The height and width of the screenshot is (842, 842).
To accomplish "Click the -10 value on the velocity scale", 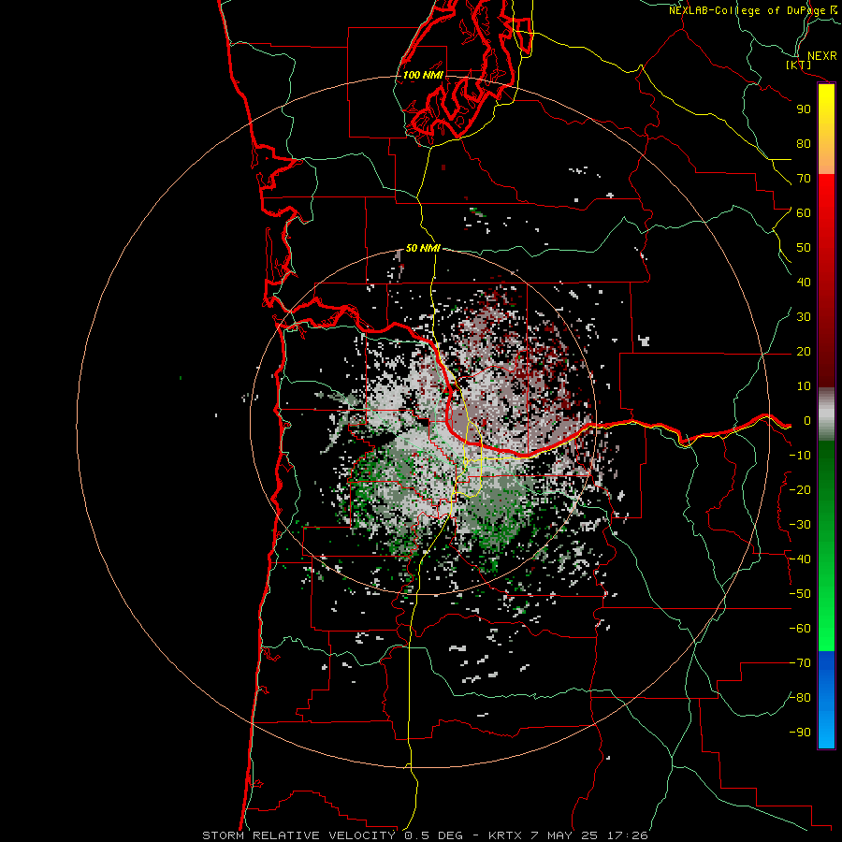I will [800, 456].
